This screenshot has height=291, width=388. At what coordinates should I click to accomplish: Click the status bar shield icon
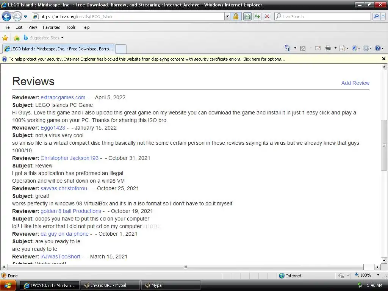coord(4,276)
